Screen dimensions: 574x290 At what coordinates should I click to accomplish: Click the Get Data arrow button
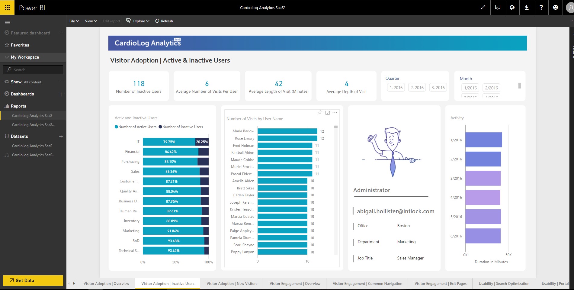33,280
